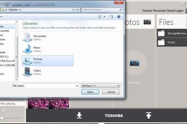Click the Search Libraries field
The width and height of the screenshot is (187, 124).
point(101,10)
